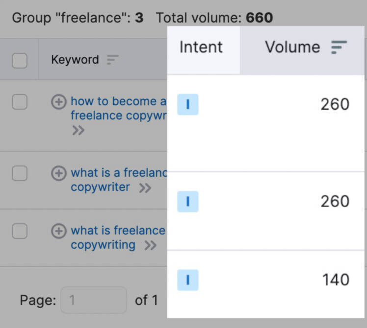
Task: Click the first row's 260 volume value
Action: [x=335, y=104]
